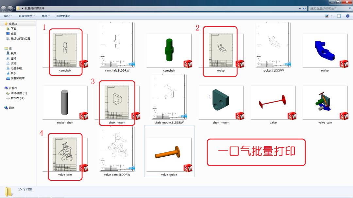Click the folder icon in address bar
The height and width of the screenshot is (198, 353).
[18, 8]
